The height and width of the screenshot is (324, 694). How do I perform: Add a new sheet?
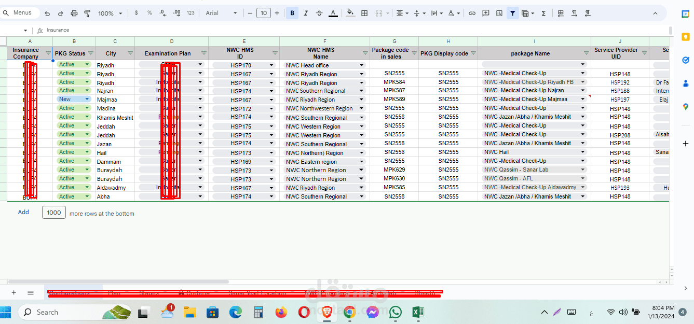coord(14,293)
